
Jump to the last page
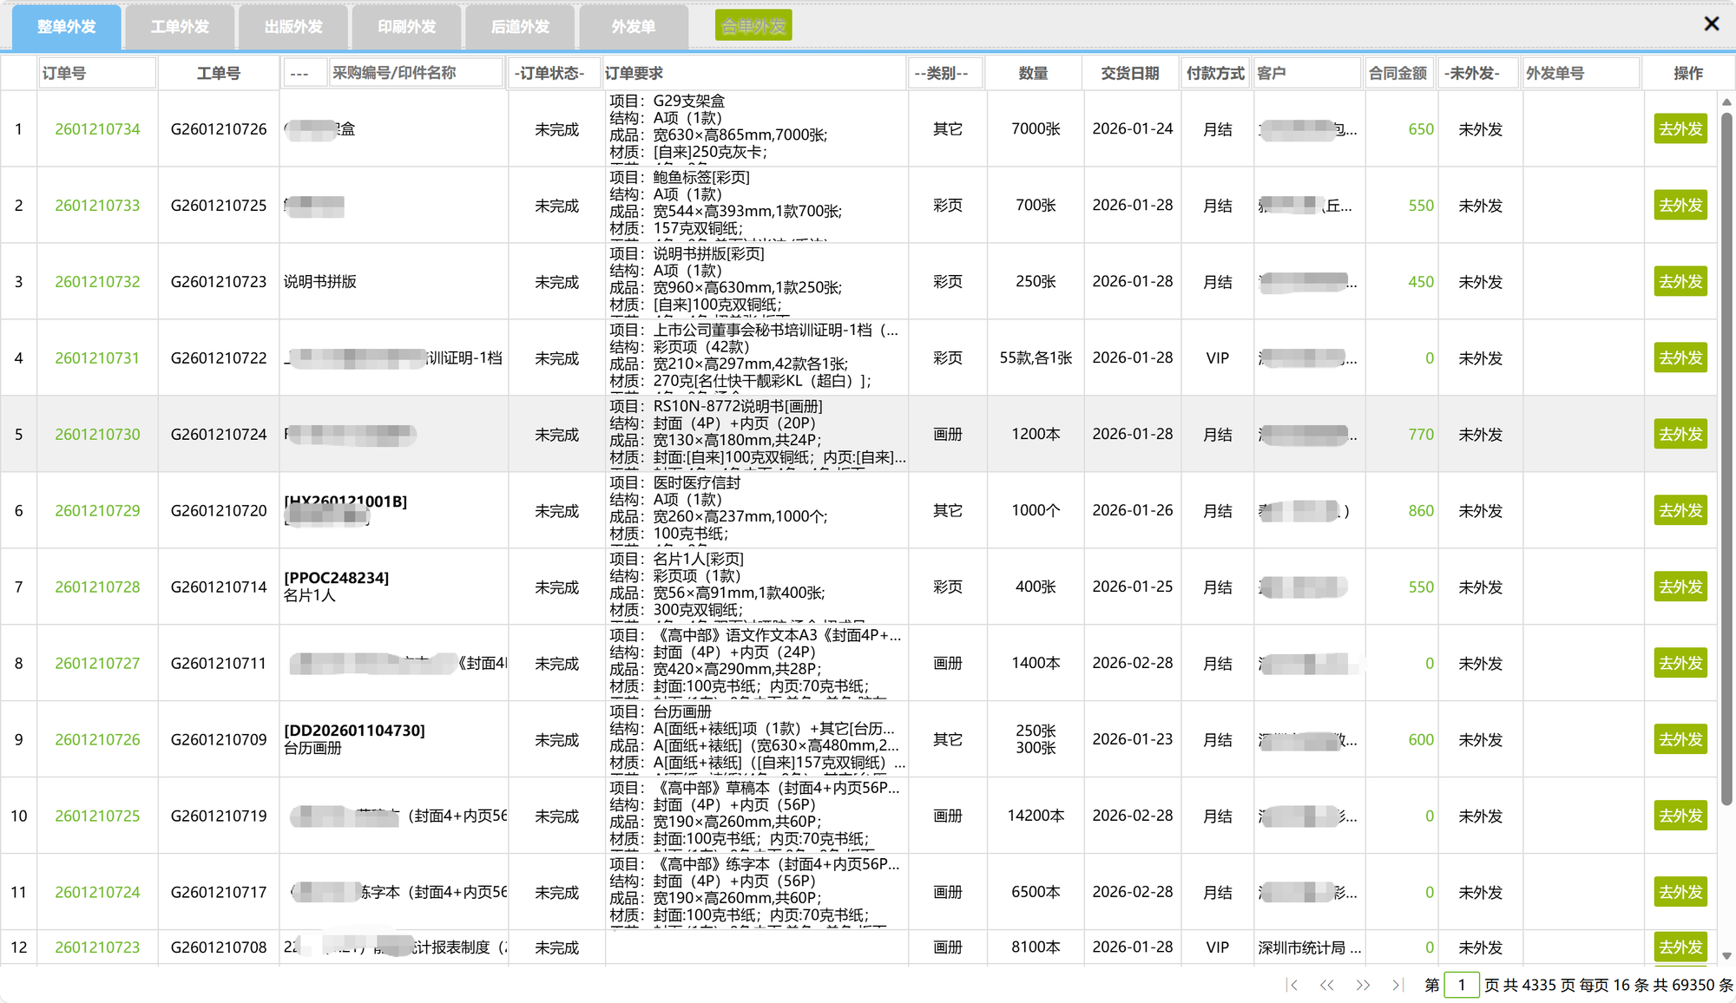[1397, 985]
